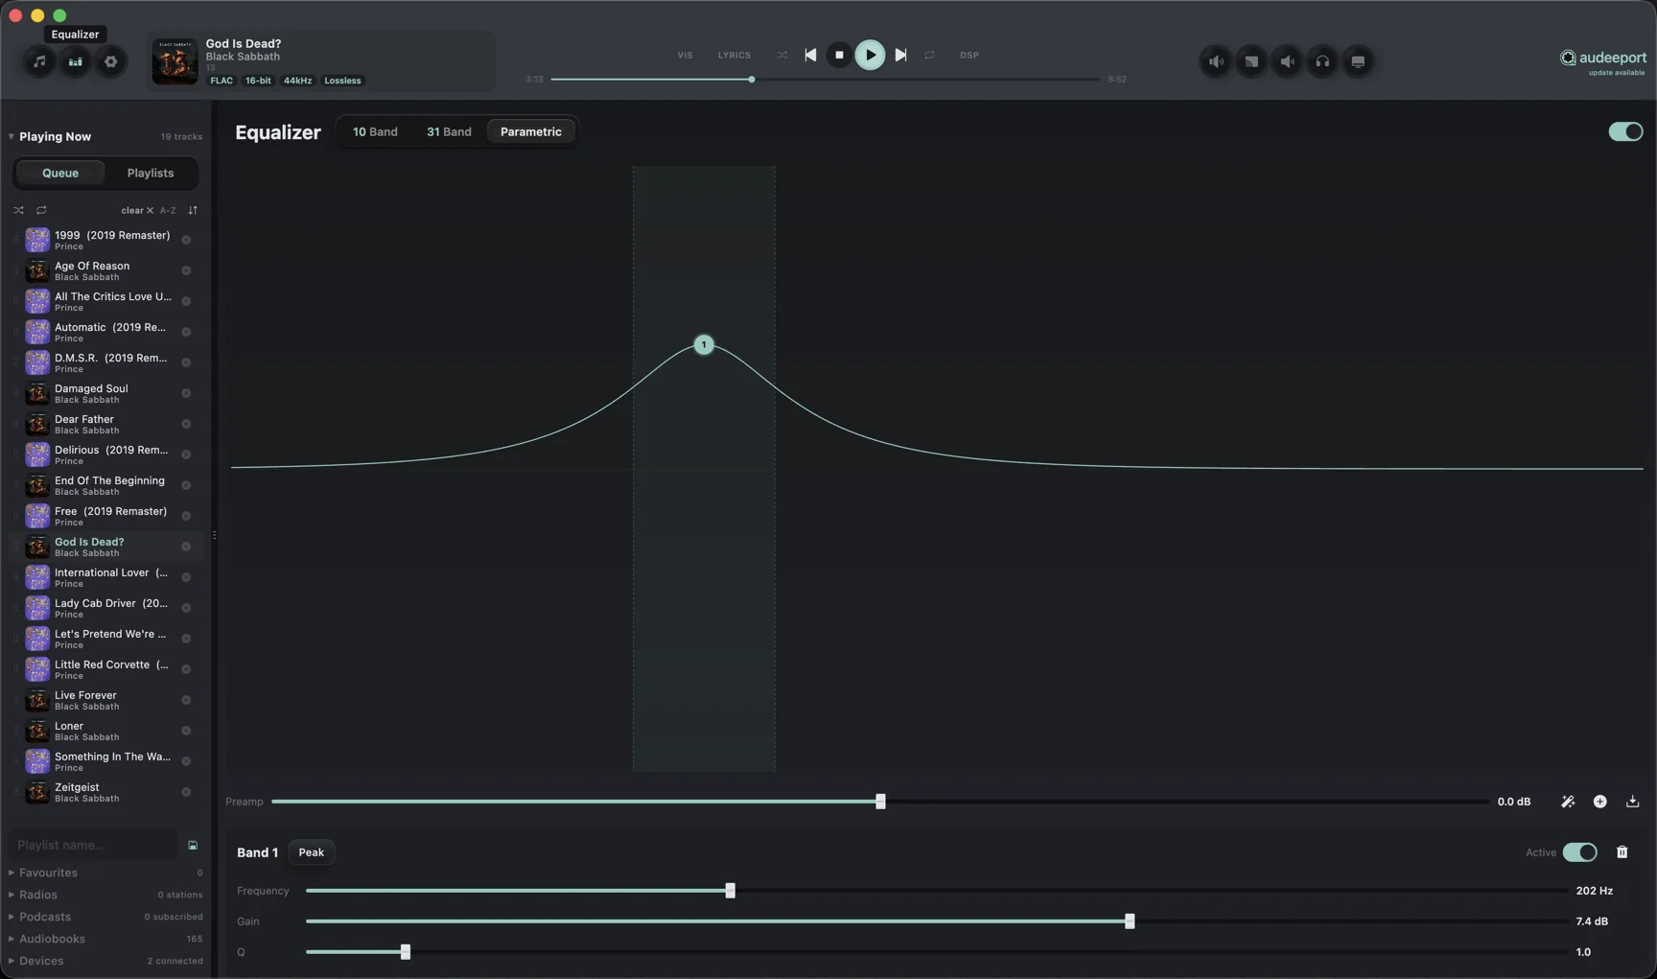Add a new parametric band
The height and width of the screenshot is (979, 1657).
point(1600,802)
